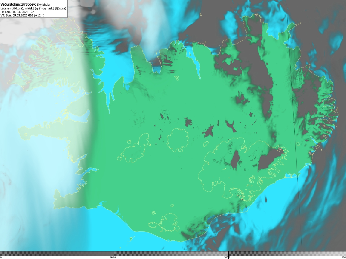Click the medium gray mid-cloud scale bar
Image resolution: width=346 pixels, height=259 pixels.
click(x=171, y=254)
